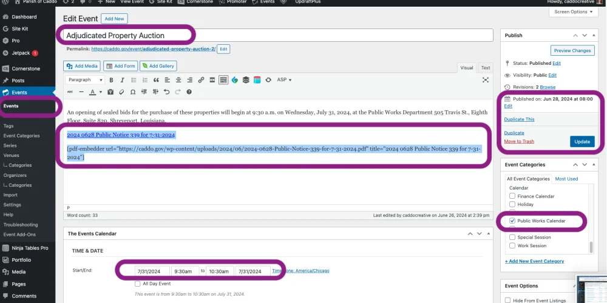Click the event title input field
607x303 pixels.
278,36
